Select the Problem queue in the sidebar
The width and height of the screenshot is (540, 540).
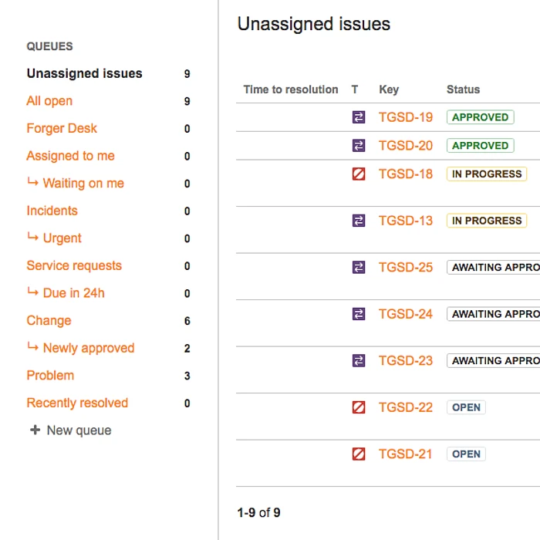[50, 376]
